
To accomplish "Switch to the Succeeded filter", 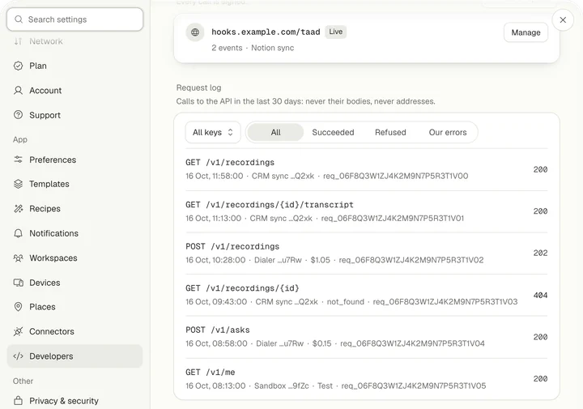I will coord(333,132).
